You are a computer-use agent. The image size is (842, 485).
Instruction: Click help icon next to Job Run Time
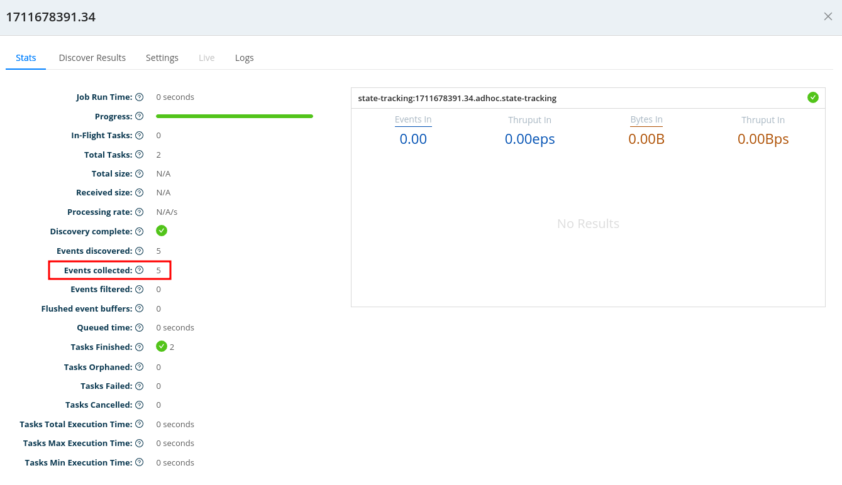pos(140,97)
